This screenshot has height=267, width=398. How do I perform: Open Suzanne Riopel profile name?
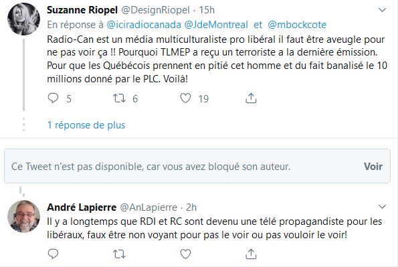(x=82, y=10)
